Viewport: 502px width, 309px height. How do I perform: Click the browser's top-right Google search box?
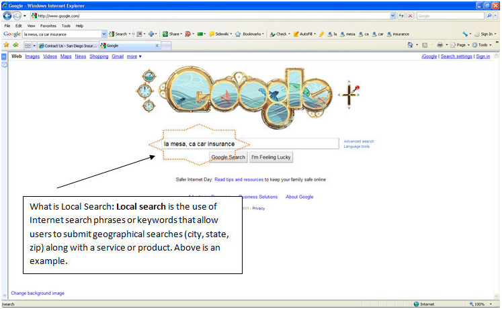[450, 15]
